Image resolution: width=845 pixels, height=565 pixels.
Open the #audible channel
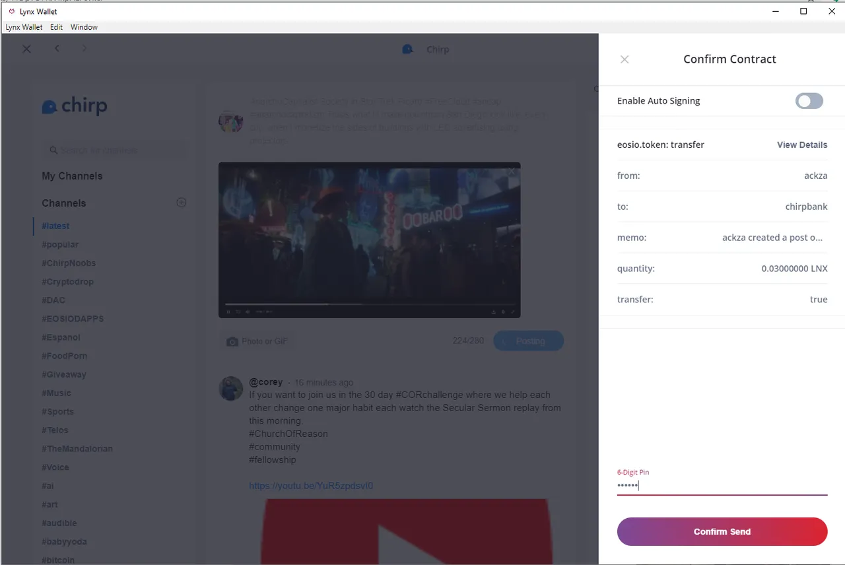click(x=59, y=523)
